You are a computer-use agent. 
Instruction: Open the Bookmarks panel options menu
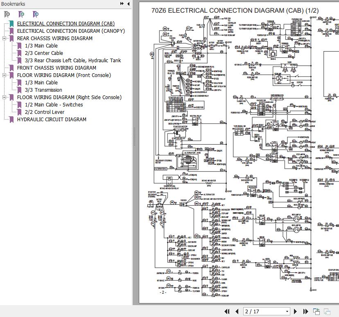122,4
